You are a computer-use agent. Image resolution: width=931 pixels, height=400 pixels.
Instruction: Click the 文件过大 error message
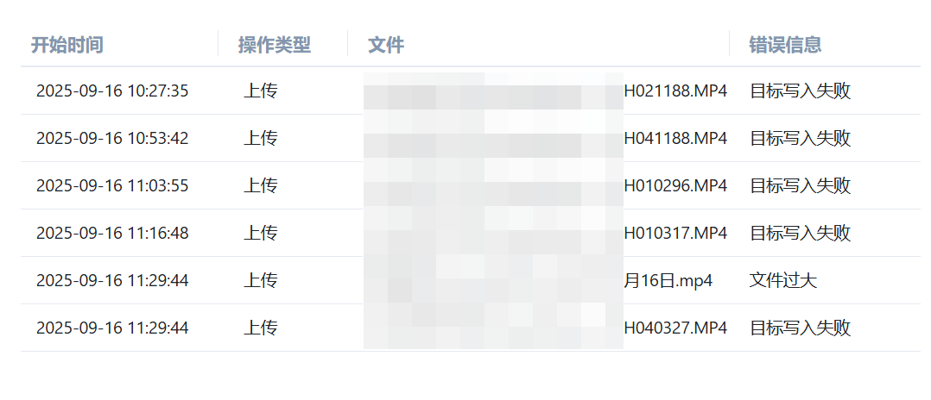(x=782, y=281)
